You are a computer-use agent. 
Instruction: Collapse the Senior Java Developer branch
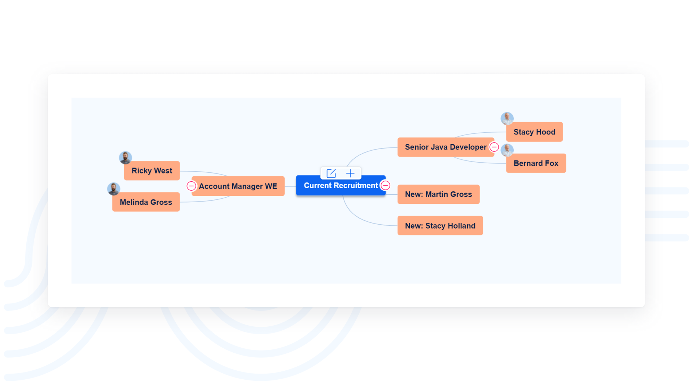494,147
